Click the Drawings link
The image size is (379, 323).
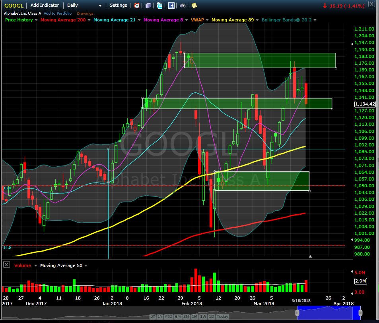coord(85,13)
